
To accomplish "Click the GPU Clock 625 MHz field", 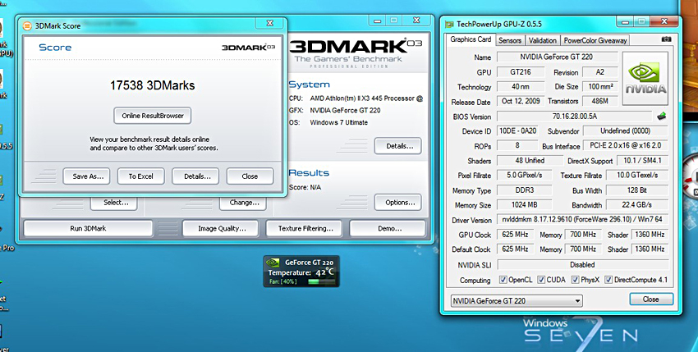I will 515,235.
